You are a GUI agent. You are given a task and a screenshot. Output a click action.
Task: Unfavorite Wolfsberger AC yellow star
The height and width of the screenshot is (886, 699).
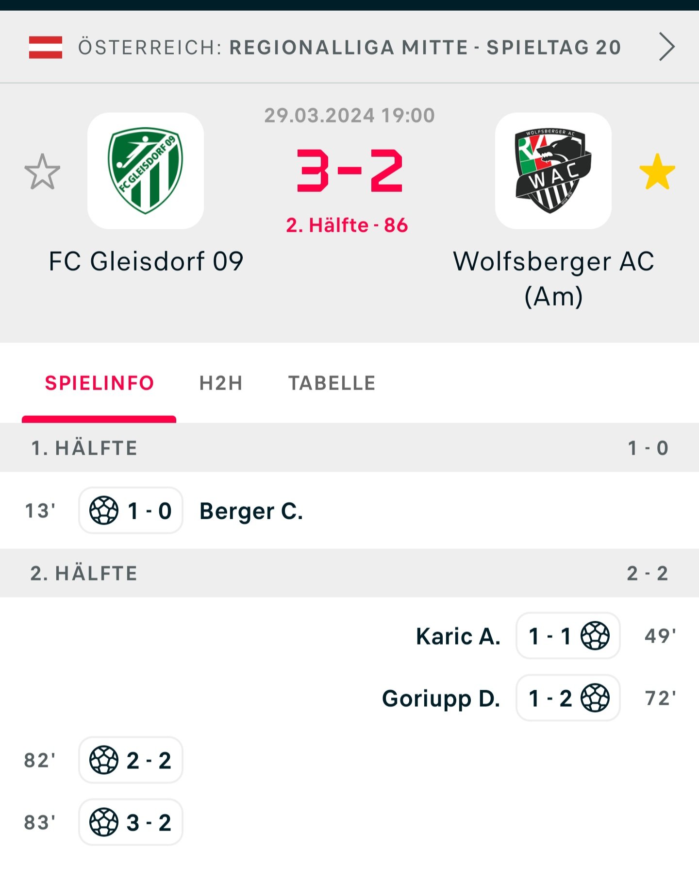click(657, 171)
